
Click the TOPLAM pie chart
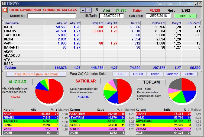pyautogui.click(x=182, y=91)
